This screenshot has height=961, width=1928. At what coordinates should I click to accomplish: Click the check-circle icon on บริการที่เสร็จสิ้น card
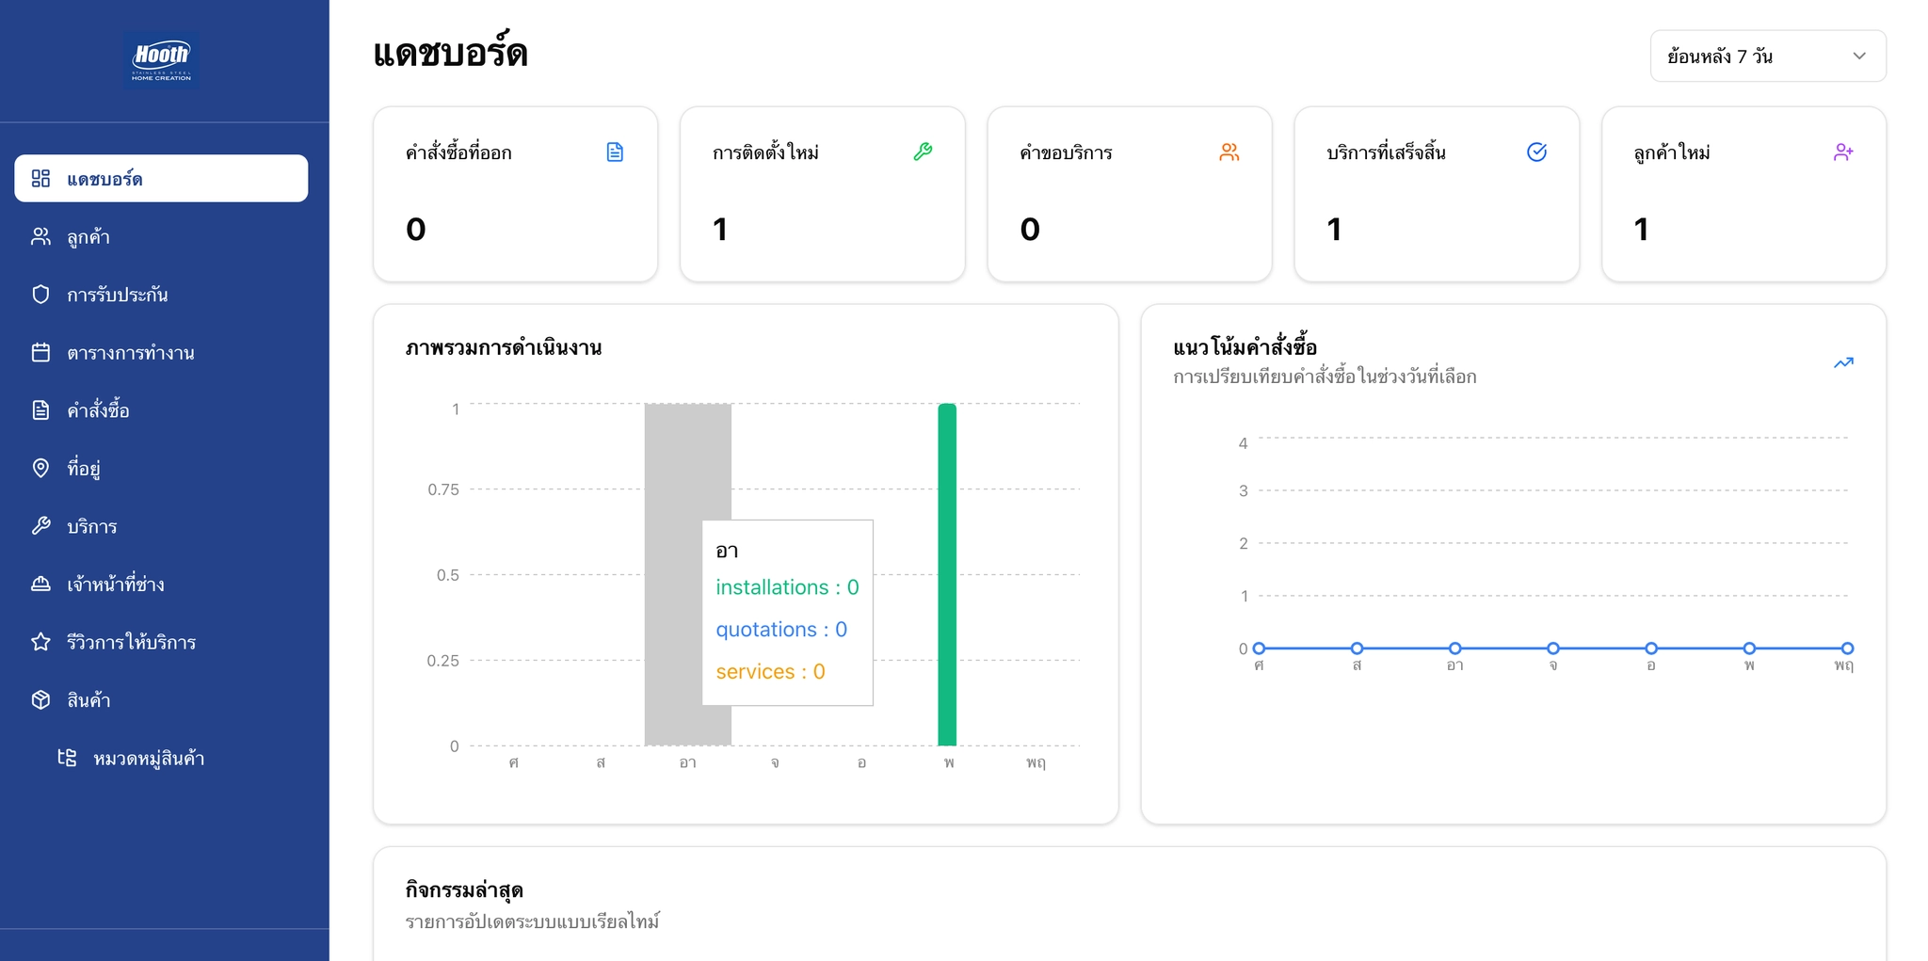[1536, 152]
